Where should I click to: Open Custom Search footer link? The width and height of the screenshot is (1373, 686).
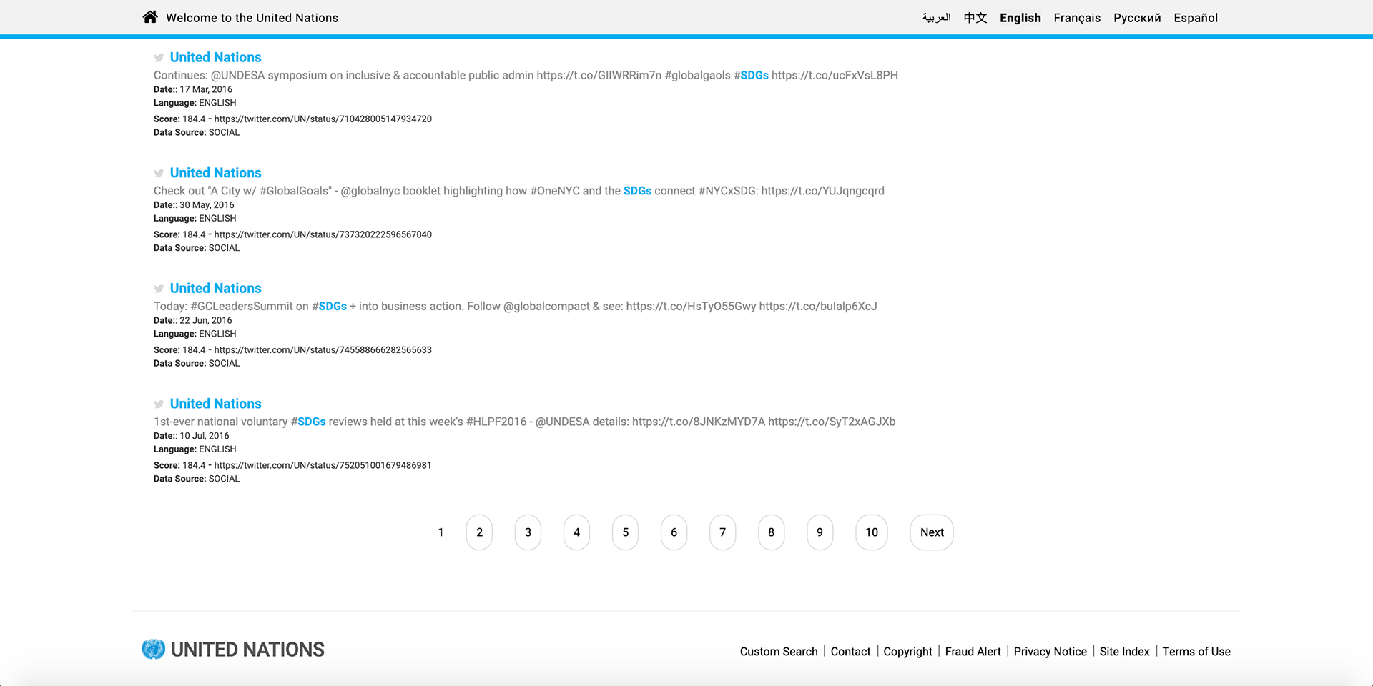click(779, 652)
